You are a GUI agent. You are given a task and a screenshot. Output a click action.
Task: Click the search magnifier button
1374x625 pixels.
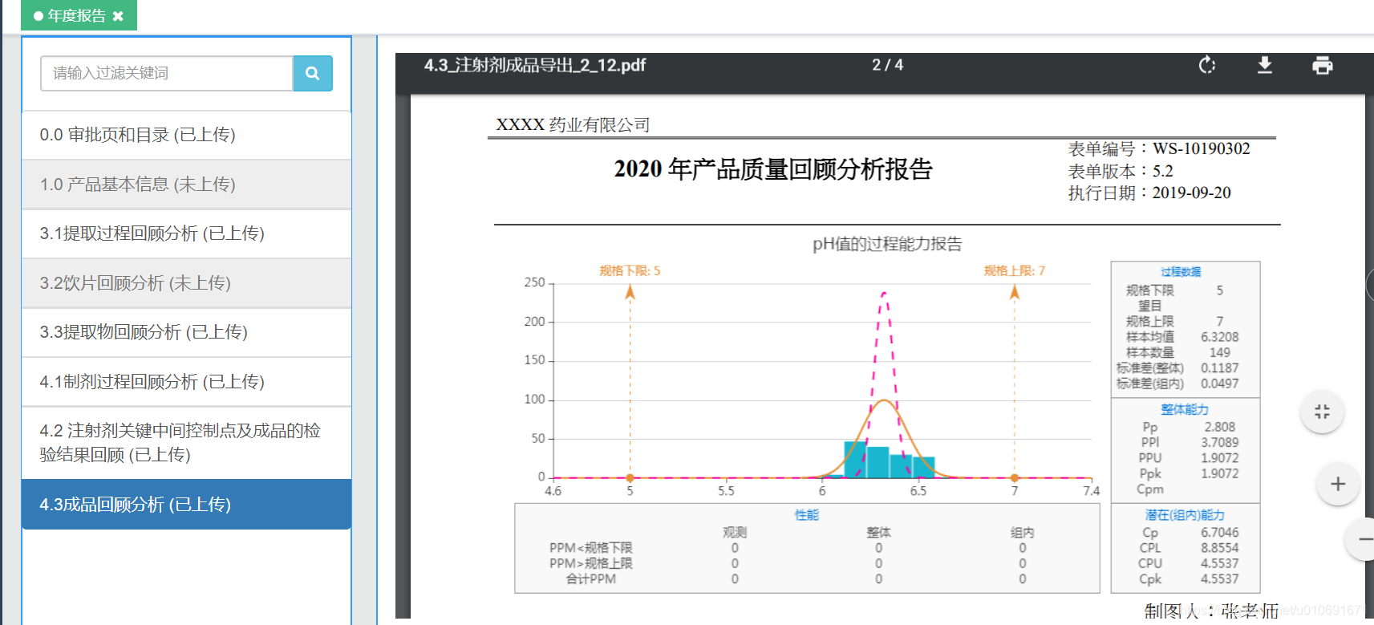coord(313,73)
